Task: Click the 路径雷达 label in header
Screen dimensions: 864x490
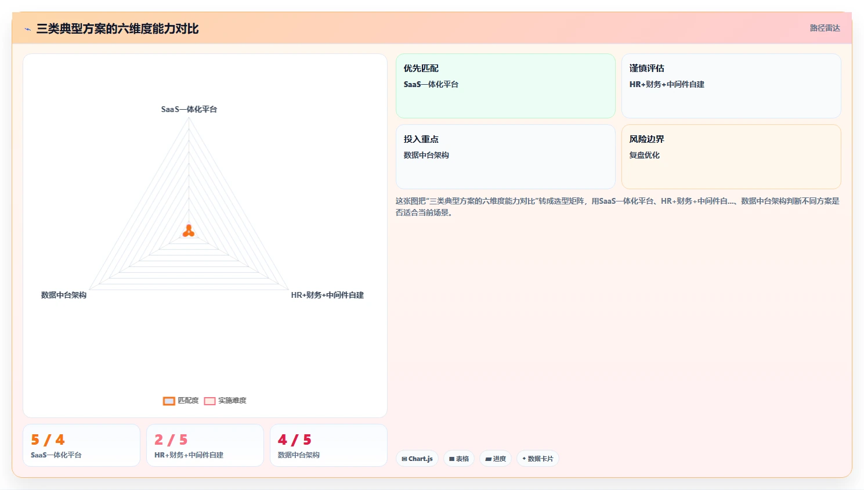Action: click(825, 28)
